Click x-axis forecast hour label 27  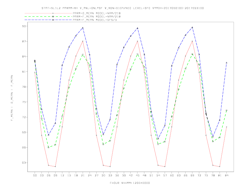(96, 175)
